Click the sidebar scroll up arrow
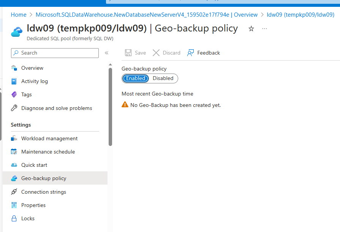Viewport: 340px width, 232px height. (x=111, y=64)
